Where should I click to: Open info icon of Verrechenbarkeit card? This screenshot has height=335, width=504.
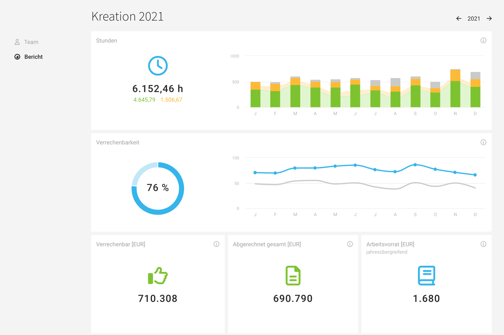point(483,142)
